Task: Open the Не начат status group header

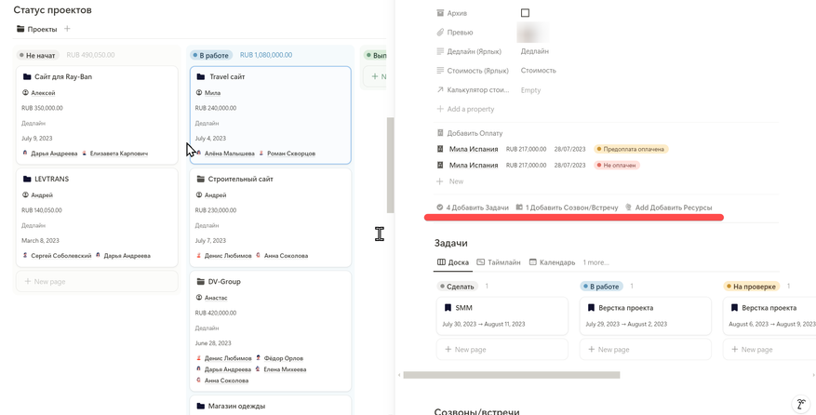Action: point(38,55)
